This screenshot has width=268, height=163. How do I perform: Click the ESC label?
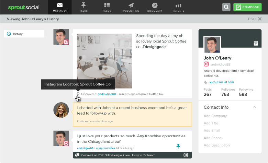pos(252,19)
